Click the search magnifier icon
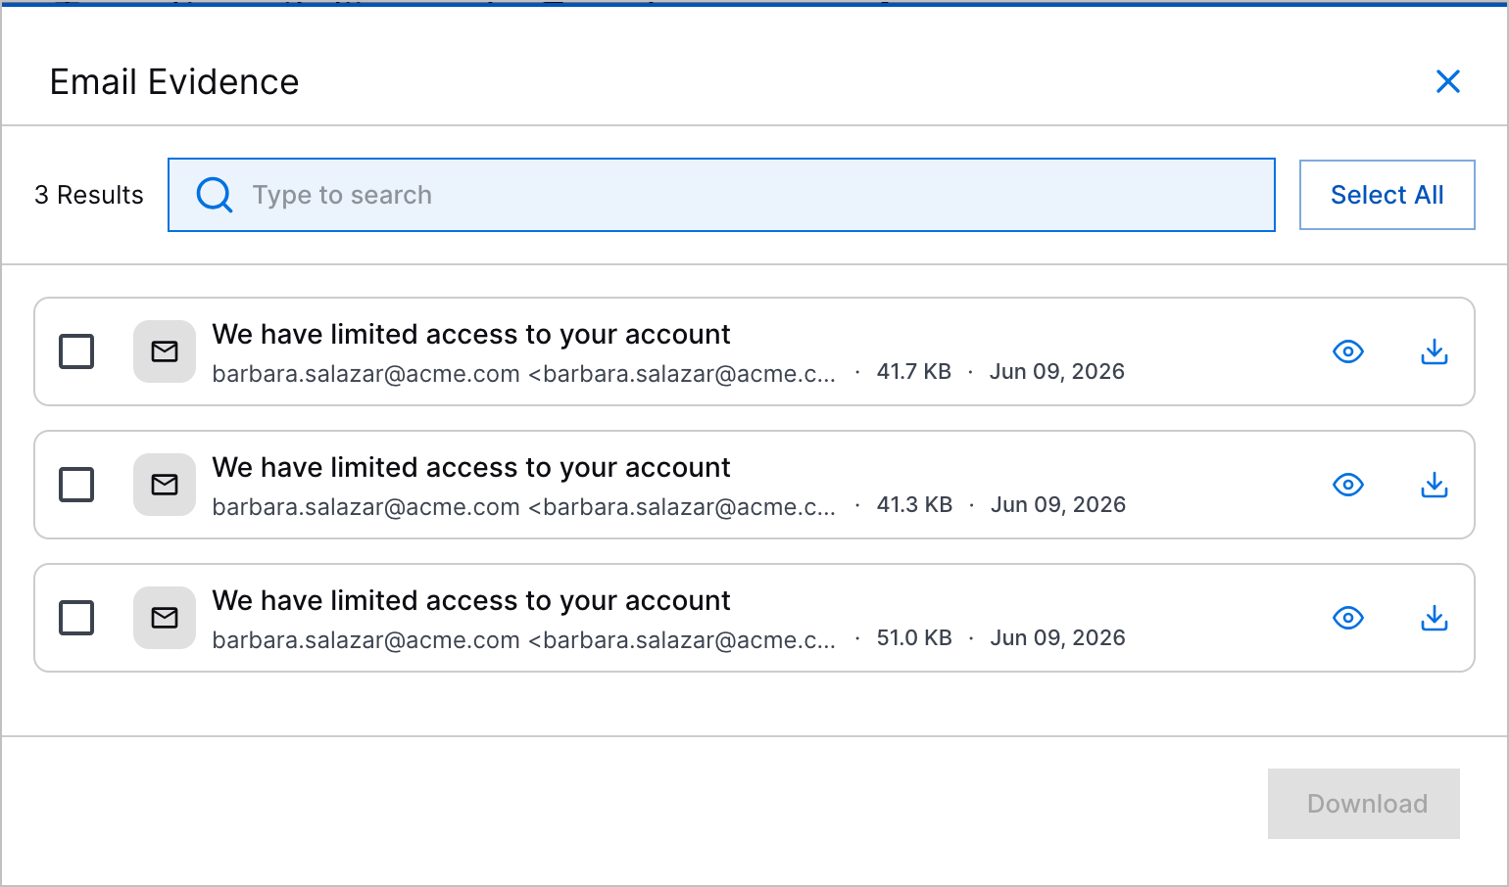Screen dimensions: 1509x887 [x=215, y=195]
